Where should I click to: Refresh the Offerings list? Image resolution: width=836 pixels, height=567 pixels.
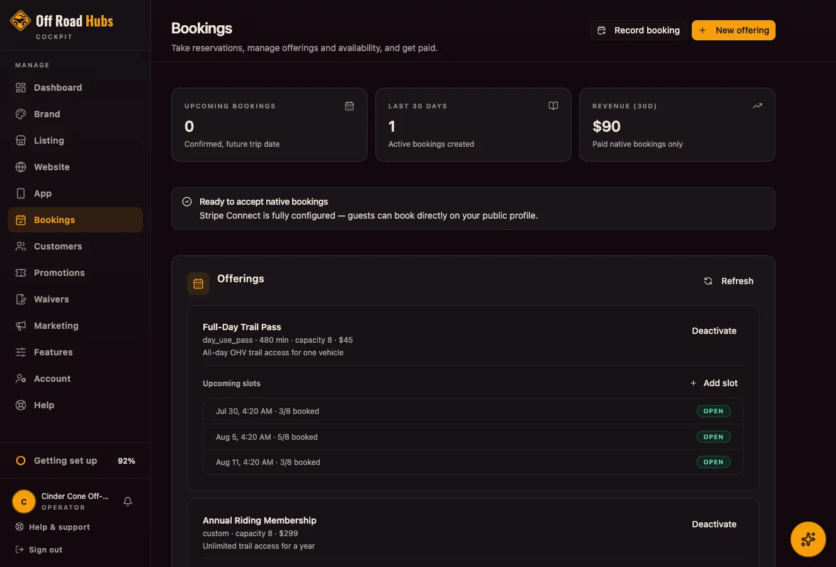(728, 281)
